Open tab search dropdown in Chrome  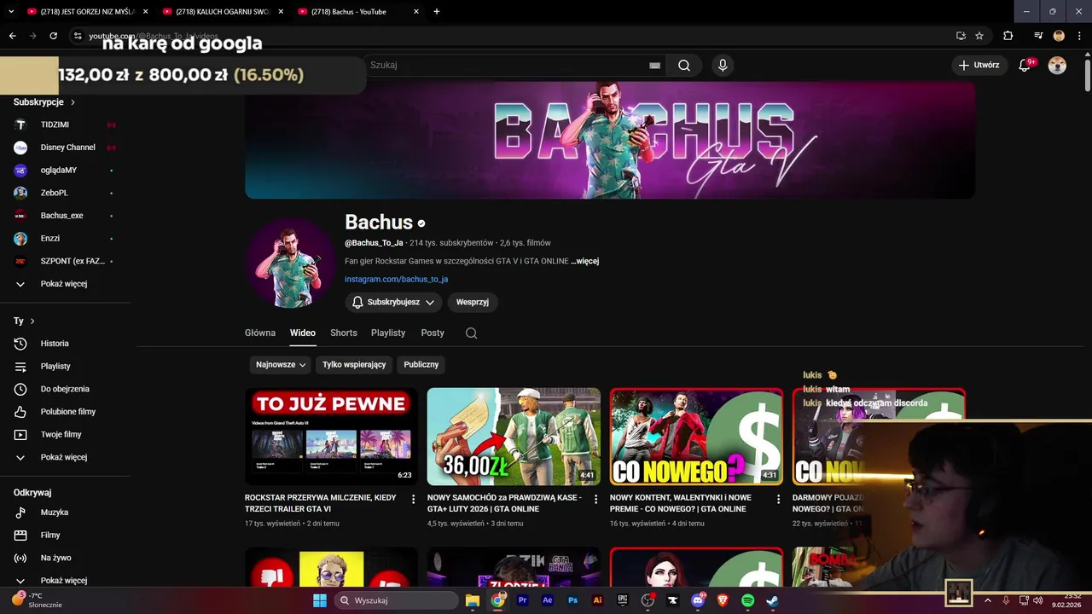click(x=11, y=12)
